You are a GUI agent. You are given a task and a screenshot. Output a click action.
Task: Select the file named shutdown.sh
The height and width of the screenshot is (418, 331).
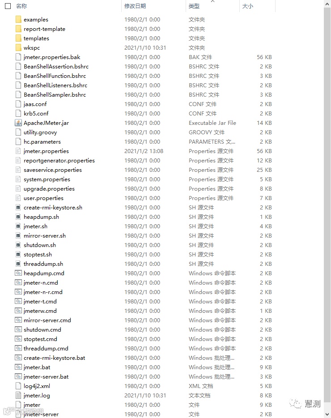(x=40, y=245)
